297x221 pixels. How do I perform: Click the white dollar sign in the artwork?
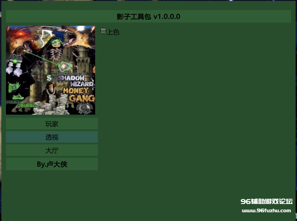(x=49, y=78)
